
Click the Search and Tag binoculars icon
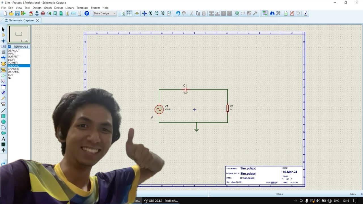272,13
